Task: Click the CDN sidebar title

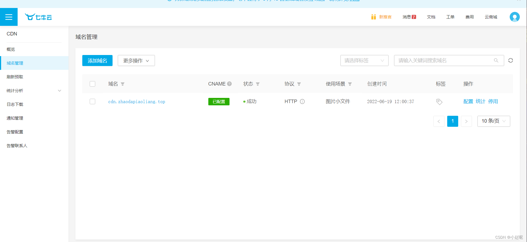Action: [12, 34]
